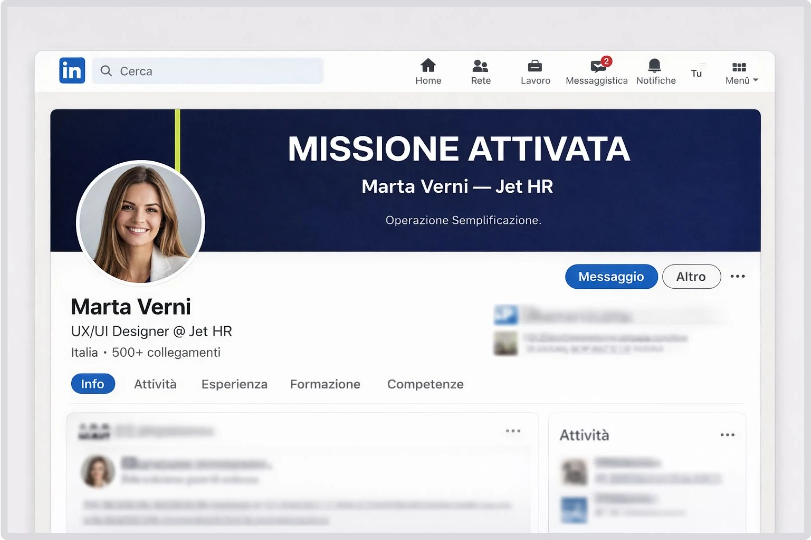Select the Info tab
Screen dimensions: 811x540
click(x=93, y=384)
